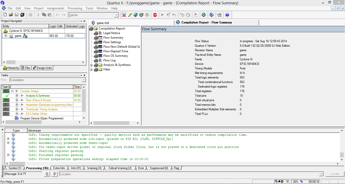Click the New file toolbar icon
The image size is (345, 184).
pyautogui.click(x=5, y=15)
